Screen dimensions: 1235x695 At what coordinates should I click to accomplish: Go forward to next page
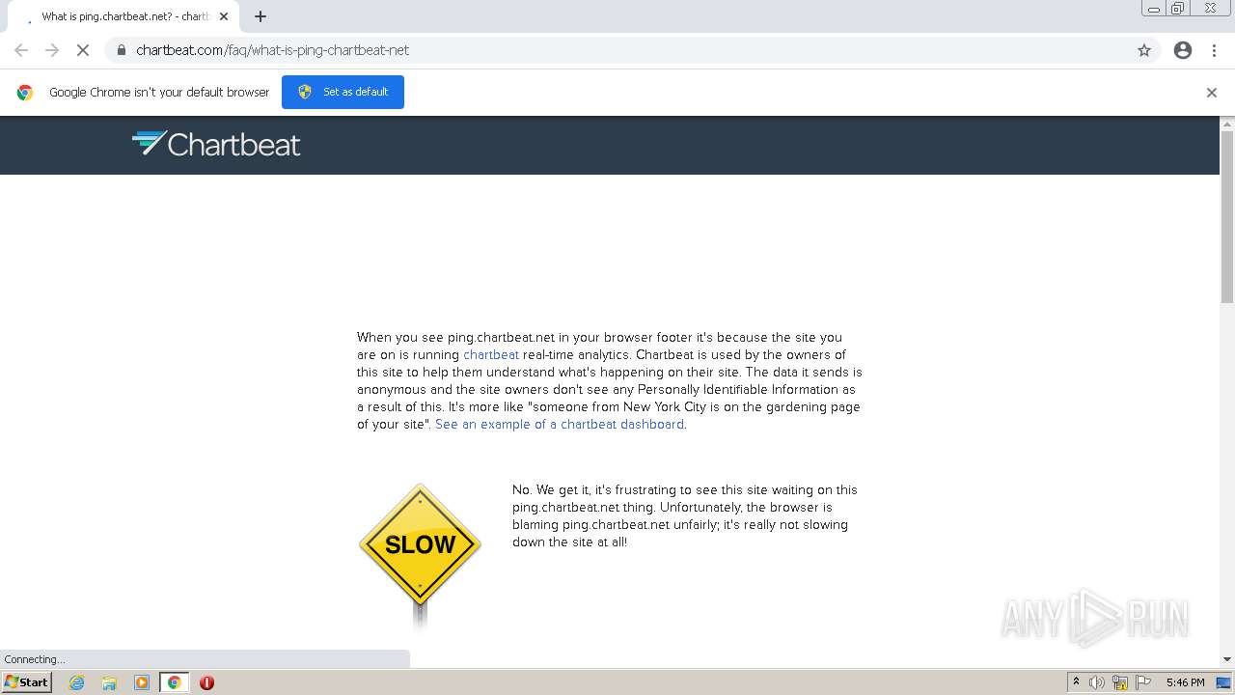(x=52, y=50)
